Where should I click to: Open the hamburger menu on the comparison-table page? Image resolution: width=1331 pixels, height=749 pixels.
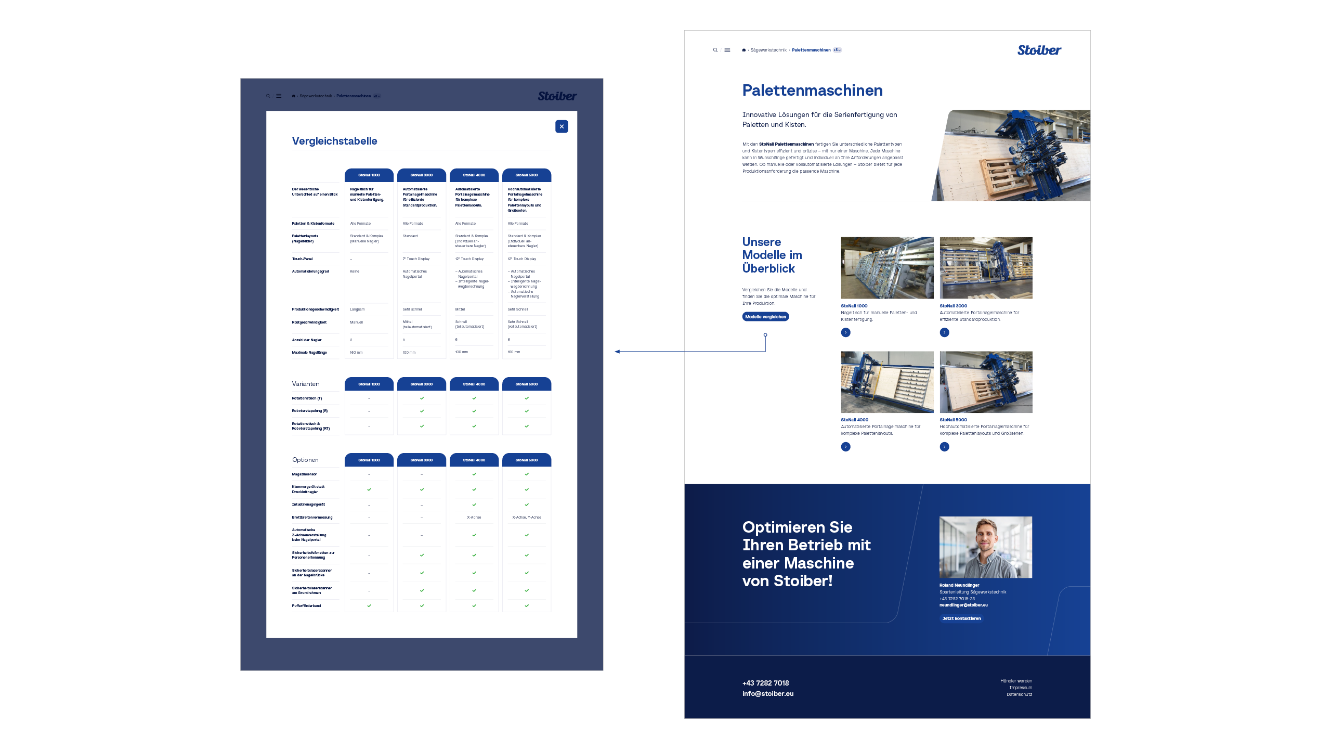point(279,96)
